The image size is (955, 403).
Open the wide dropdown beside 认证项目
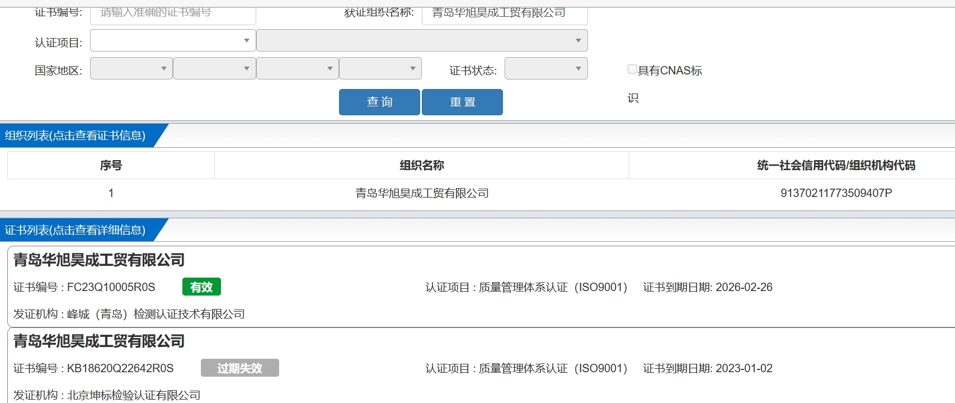point(422,40)
